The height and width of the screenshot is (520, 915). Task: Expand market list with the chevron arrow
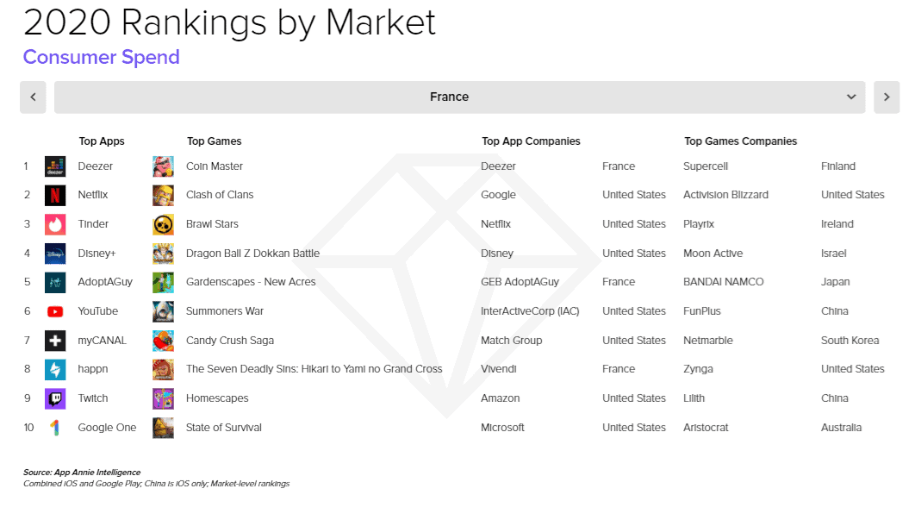tap(851, 97)
